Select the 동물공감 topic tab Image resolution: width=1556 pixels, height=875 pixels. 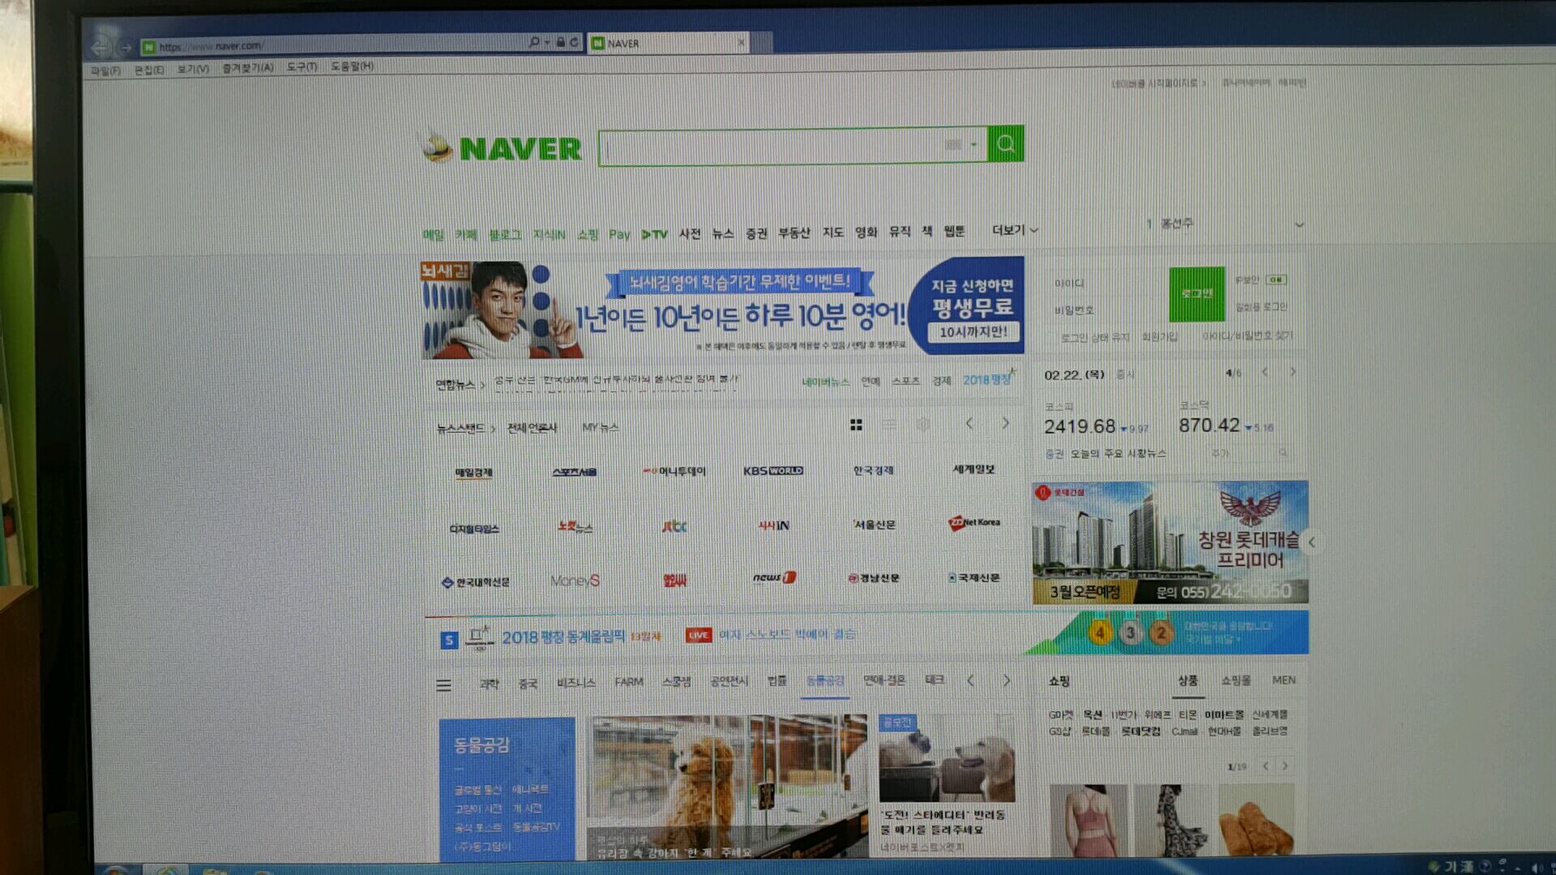click(x=825, y=681)
